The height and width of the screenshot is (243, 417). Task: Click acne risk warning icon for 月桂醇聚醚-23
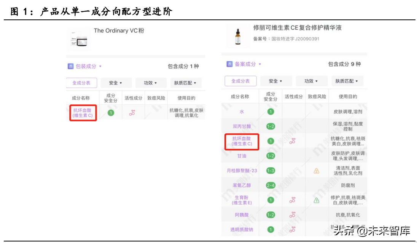pyautogui.click(x=317, y=171)
